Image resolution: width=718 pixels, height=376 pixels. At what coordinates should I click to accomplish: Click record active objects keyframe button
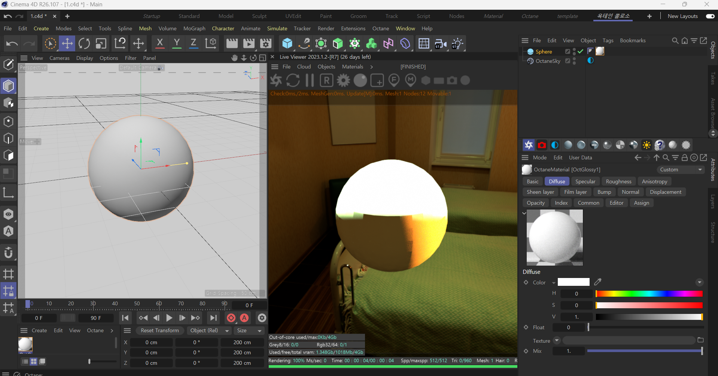click(x=231, y=318)
